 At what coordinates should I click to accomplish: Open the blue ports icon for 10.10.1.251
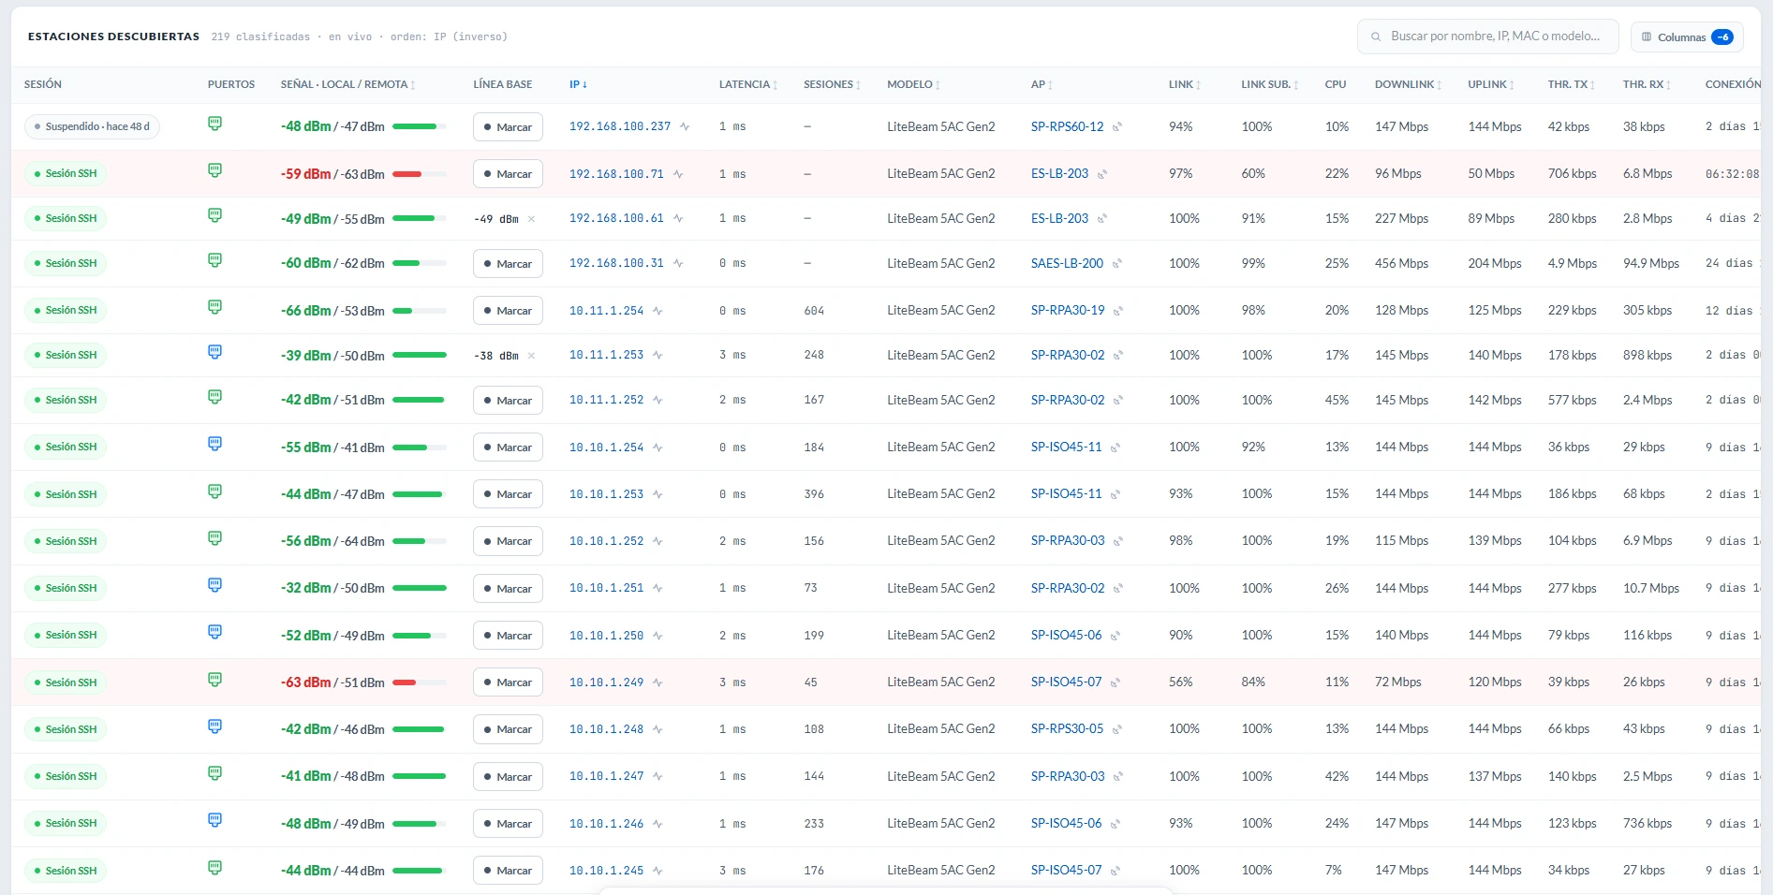[214, 585]
